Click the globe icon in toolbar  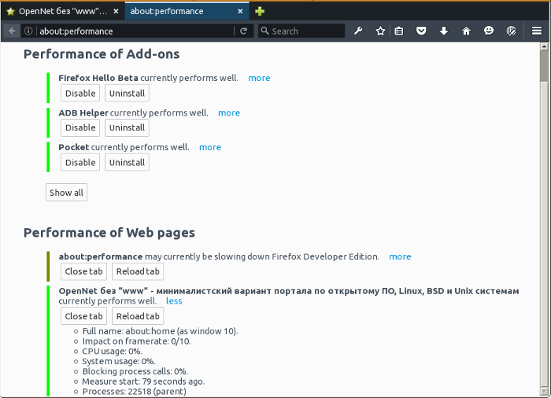point(512,31)
